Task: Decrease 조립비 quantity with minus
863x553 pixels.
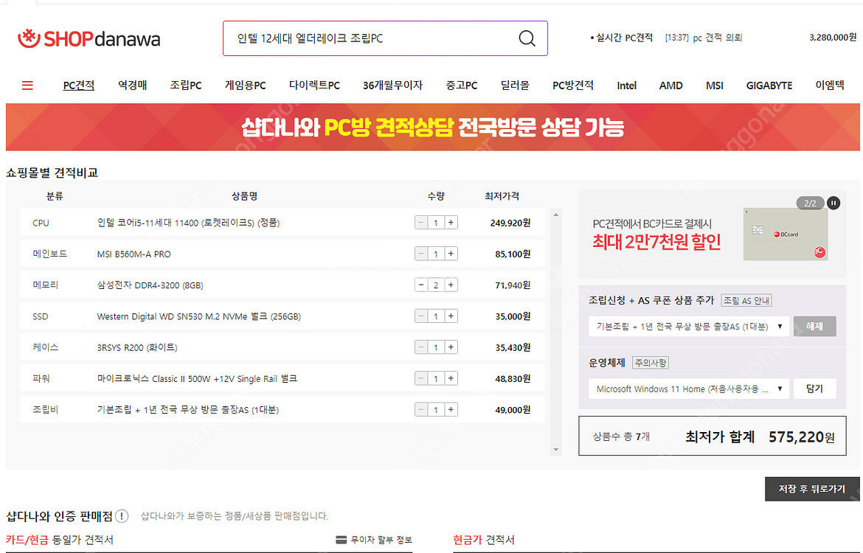Action: tap(421, 409)
